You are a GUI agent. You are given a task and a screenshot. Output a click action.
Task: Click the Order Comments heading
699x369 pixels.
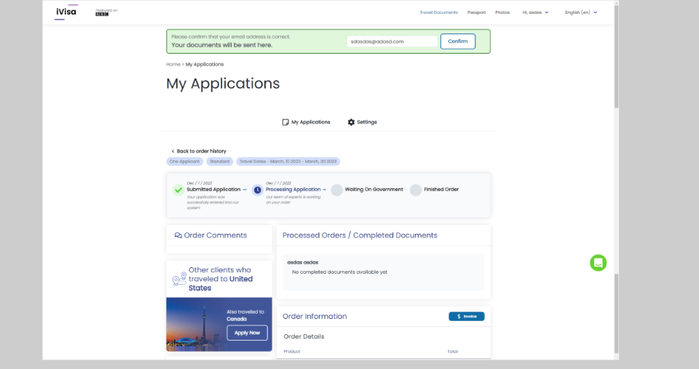pos(216,235)
